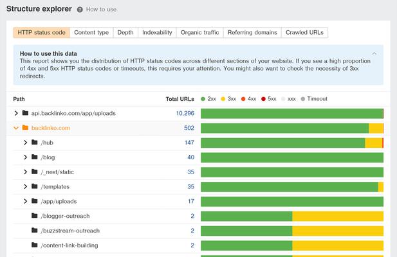Open the 35 URLs count for /_next/static
397x257 pixels.
click(191, 172)
